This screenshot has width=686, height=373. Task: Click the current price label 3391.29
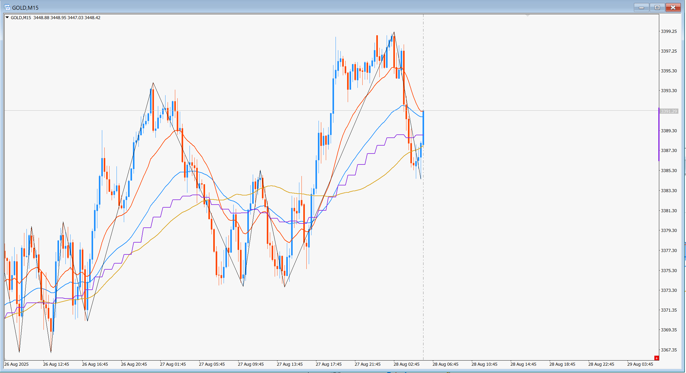point(669,111)
